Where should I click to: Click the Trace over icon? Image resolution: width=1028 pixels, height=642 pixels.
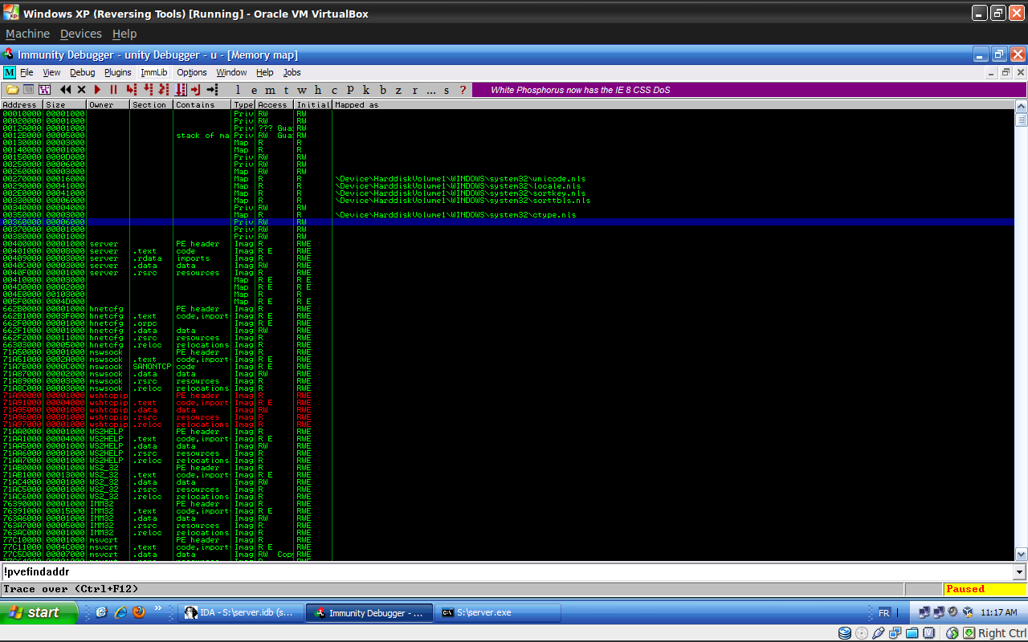pos(181,90)
